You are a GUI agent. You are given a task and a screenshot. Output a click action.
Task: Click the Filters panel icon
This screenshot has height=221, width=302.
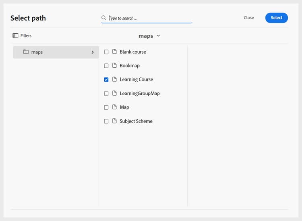tap(15, 35)
